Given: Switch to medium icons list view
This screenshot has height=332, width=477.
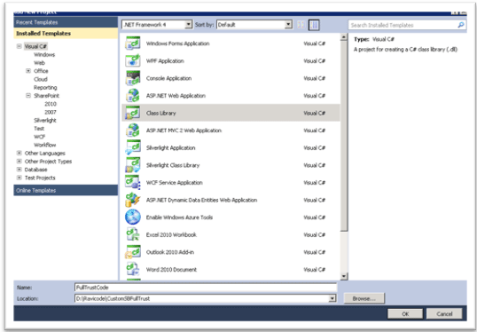Looking at the screenshot, I should point(314,25).
